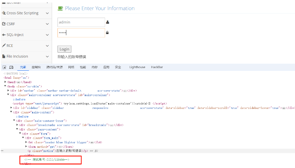Open the File Inclusion menu item
295x168 pixels.
point(26,57)
